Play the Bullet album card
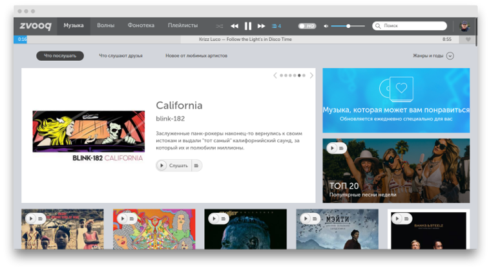 point(214,219)
